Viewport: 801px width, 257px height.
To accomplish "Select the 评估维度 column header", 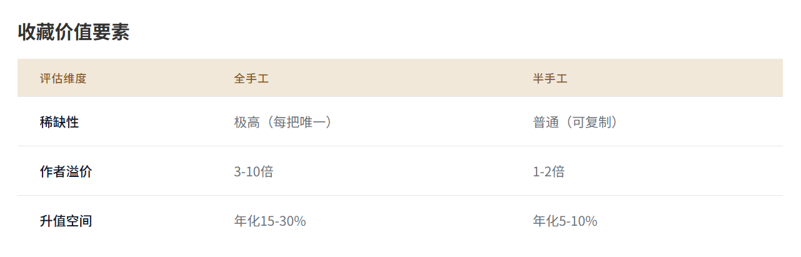I will (63, 79).
